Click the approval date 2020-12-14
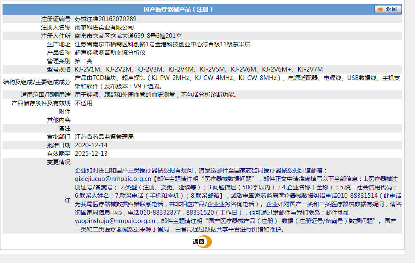 click(91, 145)
